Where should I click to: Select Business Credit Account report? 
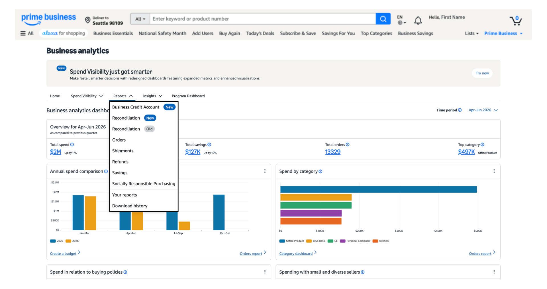(x=144, y=107)
